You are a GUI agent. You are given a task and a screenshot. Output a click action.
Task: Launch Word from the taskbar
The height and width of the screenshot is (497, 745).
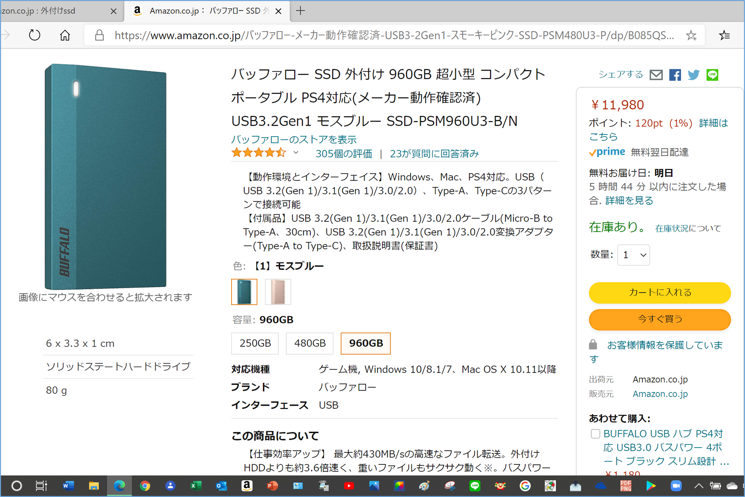68,486
